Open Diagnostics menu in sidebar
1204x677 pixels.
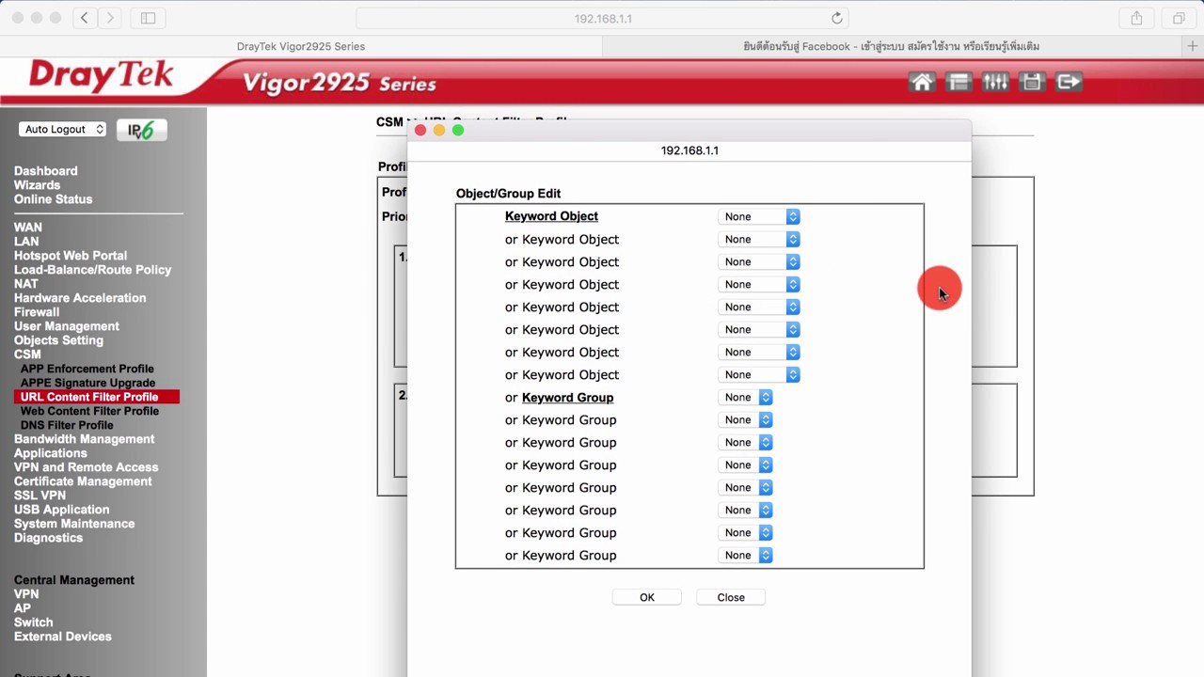[x=49, y=538]
